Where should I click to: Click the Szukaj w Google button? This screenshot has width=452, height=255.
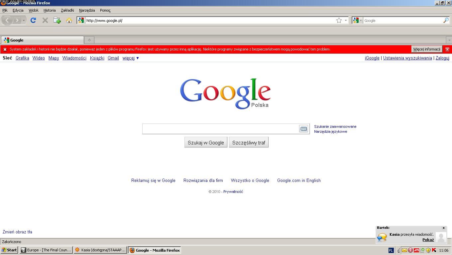(x=206, y=142)
